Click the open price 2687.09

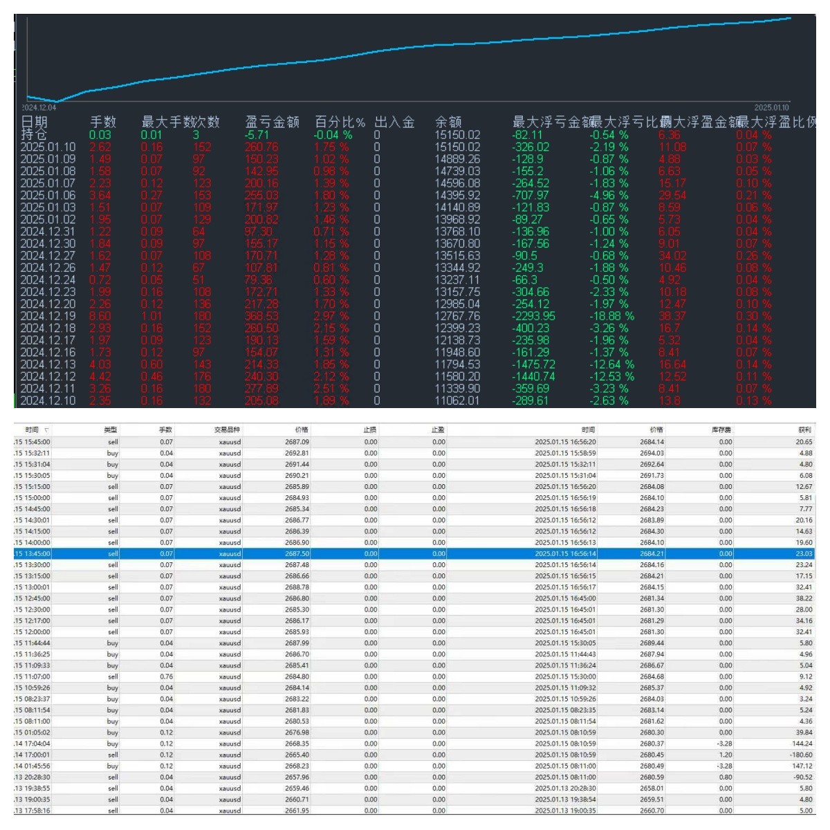(297, 441)
